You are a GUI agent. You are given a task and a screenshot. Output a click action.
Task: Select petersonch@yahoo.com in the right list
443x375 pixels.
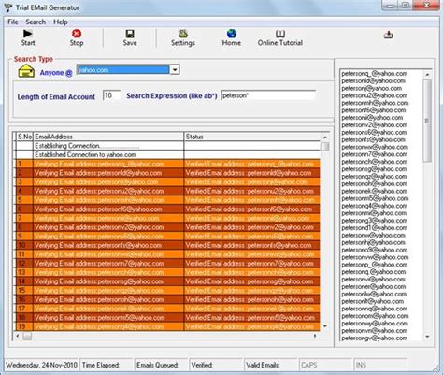tap(375, 162)
